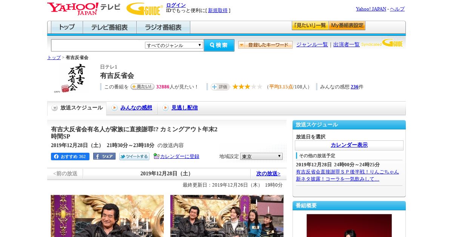This screenshot has width=453, height=237.
Task: Click the calendar icon by カレンダーに登録
Action: click(x=156, y=156)
